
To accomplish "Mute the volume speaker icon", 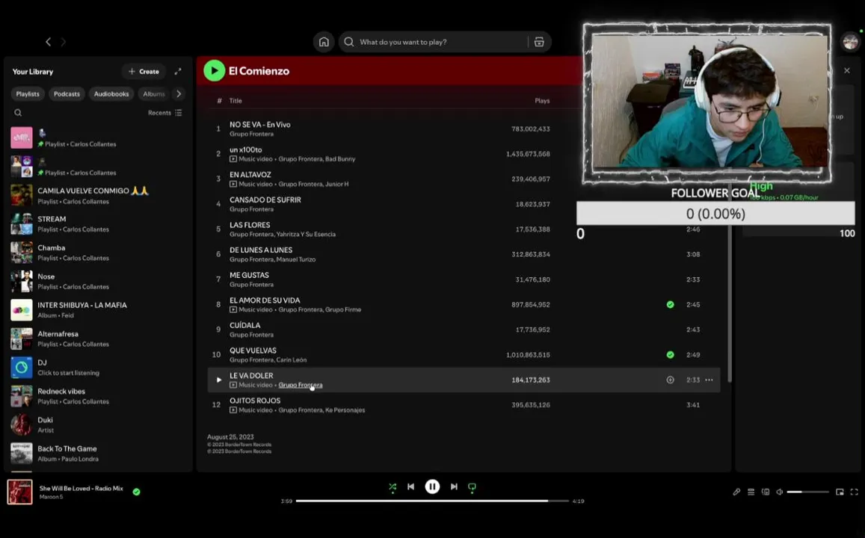I will pos(780,492).
